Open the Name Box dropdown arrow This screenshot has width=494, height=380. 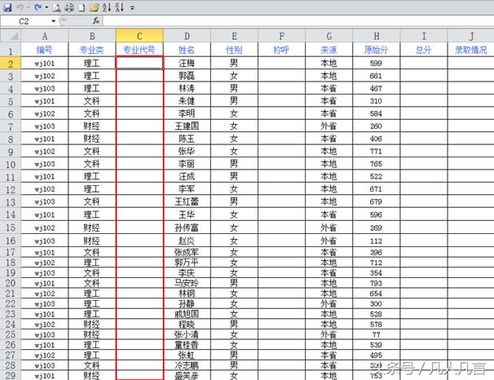53,21
